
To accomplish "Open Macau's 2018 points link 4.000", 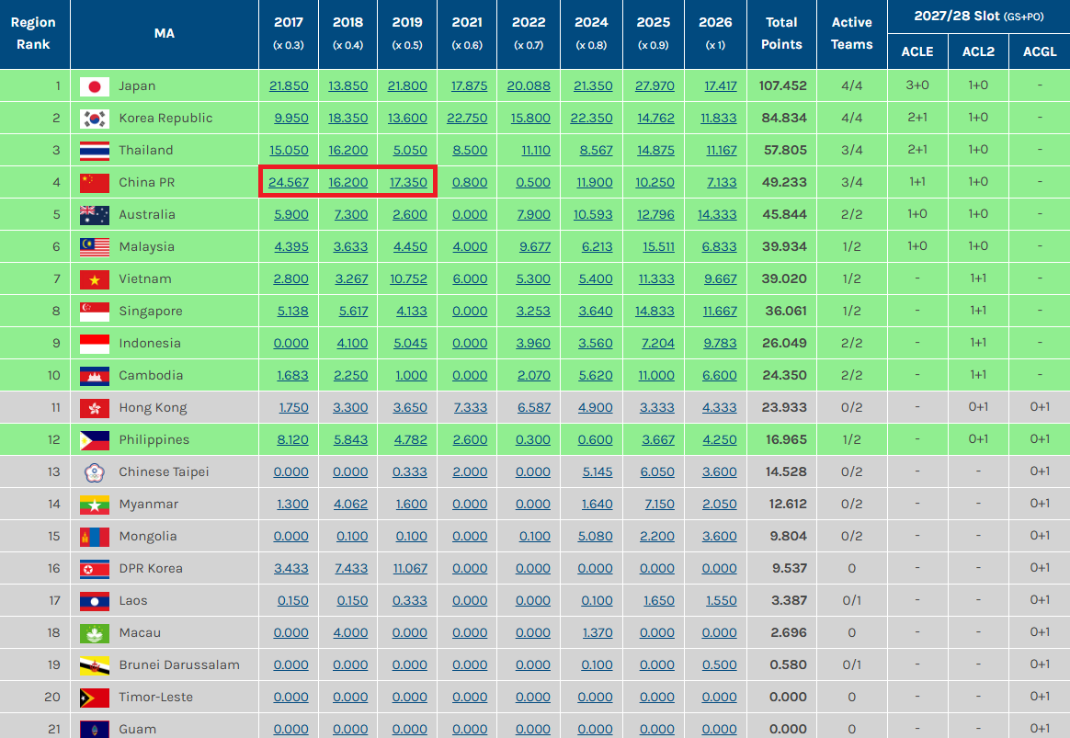I will [x=350, y=633].
